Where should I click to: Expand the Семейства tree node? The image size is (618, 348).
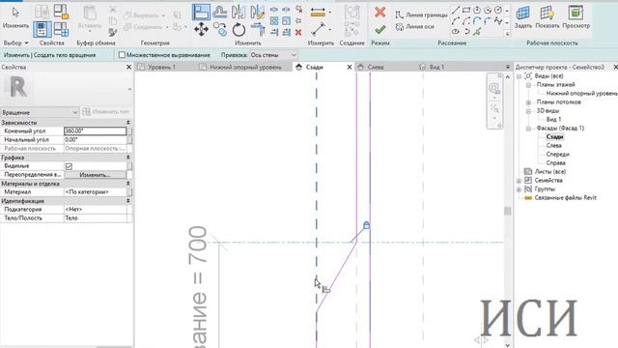(520, 181)
